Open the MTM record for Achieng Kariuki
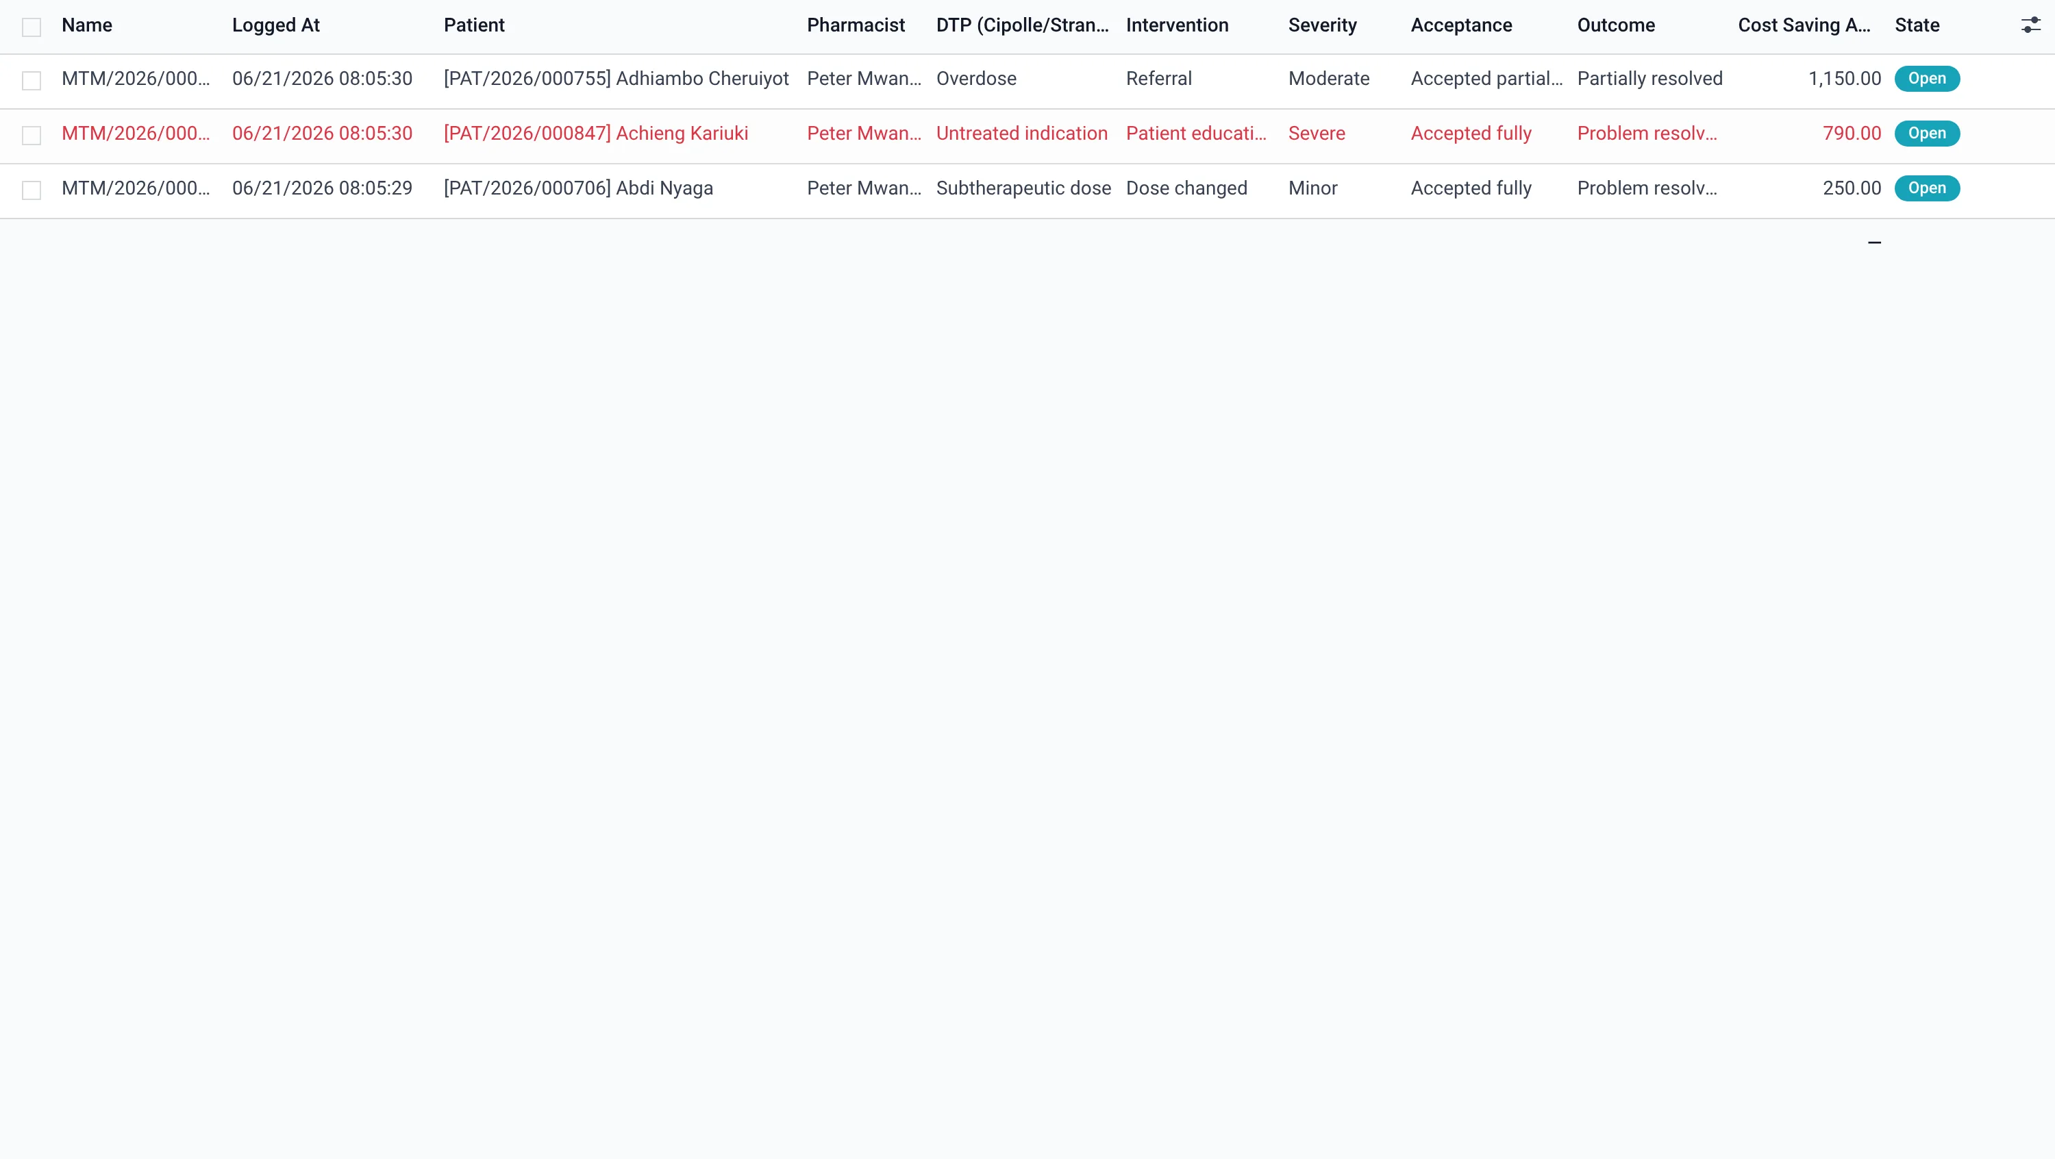The width and height of the screenshot is (2055, 1159). point(136,133)
